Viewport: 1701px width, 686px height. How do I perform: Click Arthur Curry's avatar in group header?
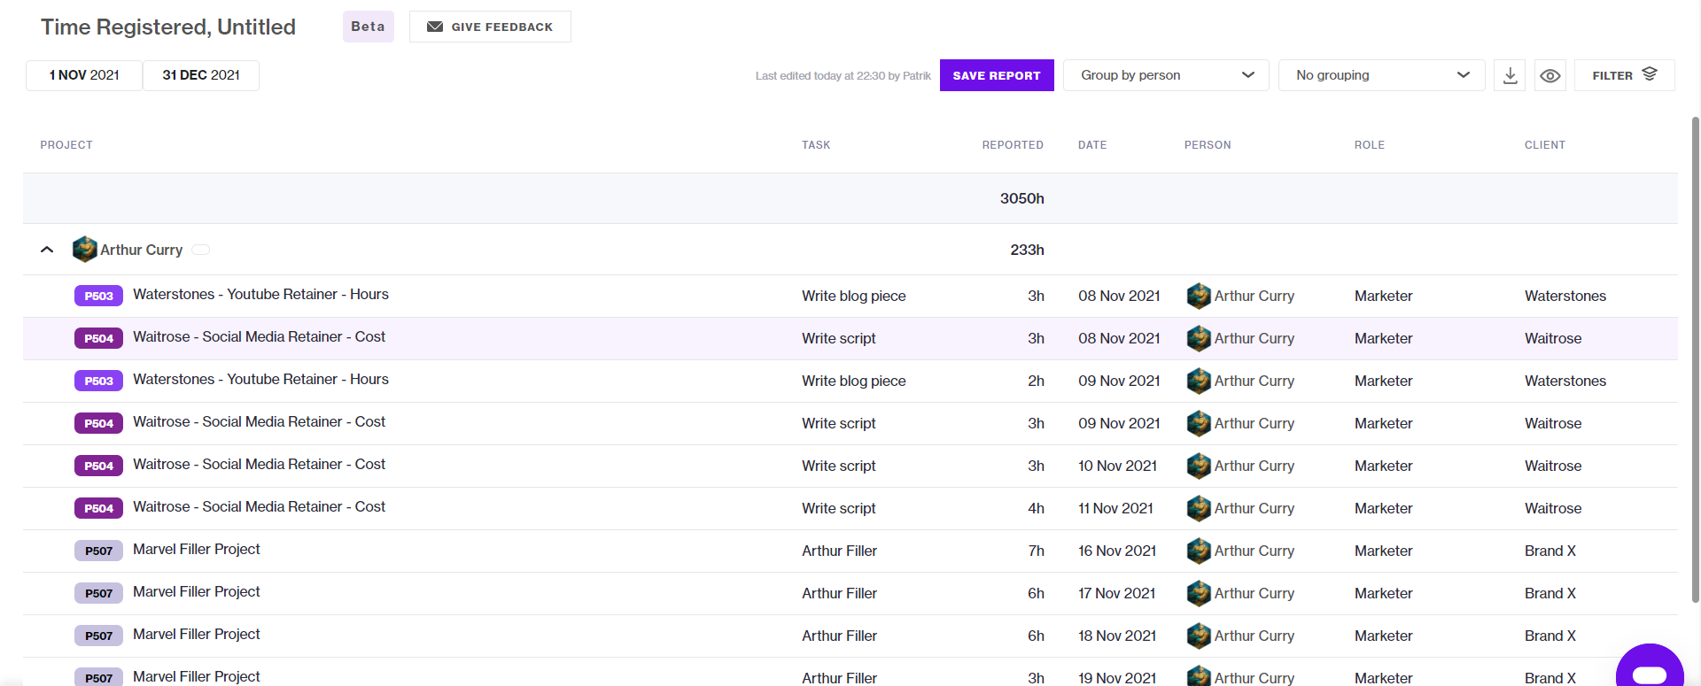coord(85,250)
